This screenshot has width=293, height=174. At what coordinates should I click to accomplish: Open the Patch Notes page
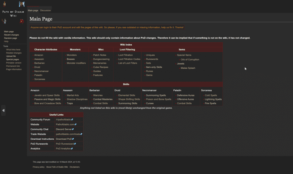coord(100,55)
